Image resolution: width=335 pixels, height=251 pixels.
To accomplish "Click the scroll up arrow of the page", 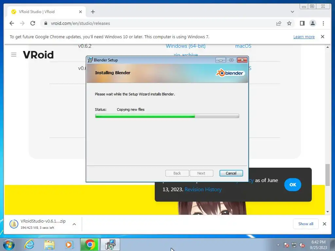I will [327, 47].
